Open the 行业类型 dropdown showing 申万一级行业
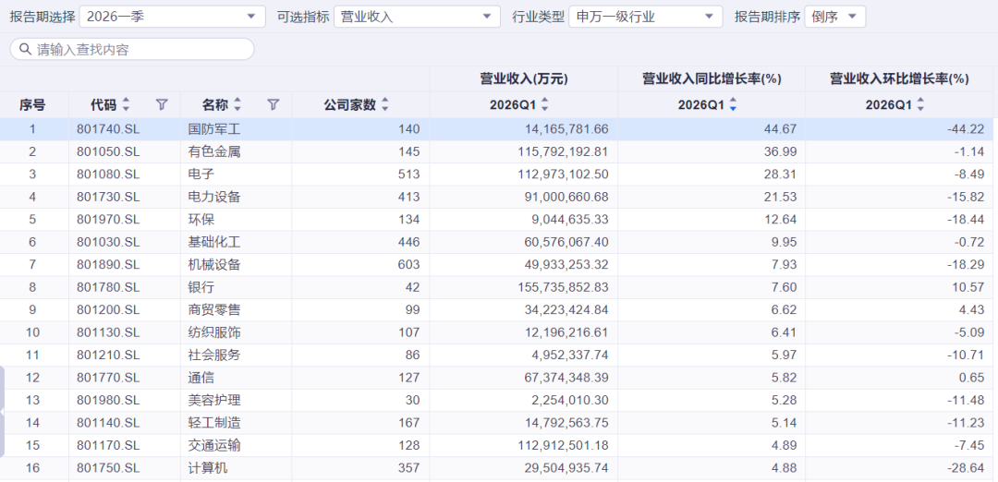The height and width of the screenshot is (482, 998). (645, 18)
